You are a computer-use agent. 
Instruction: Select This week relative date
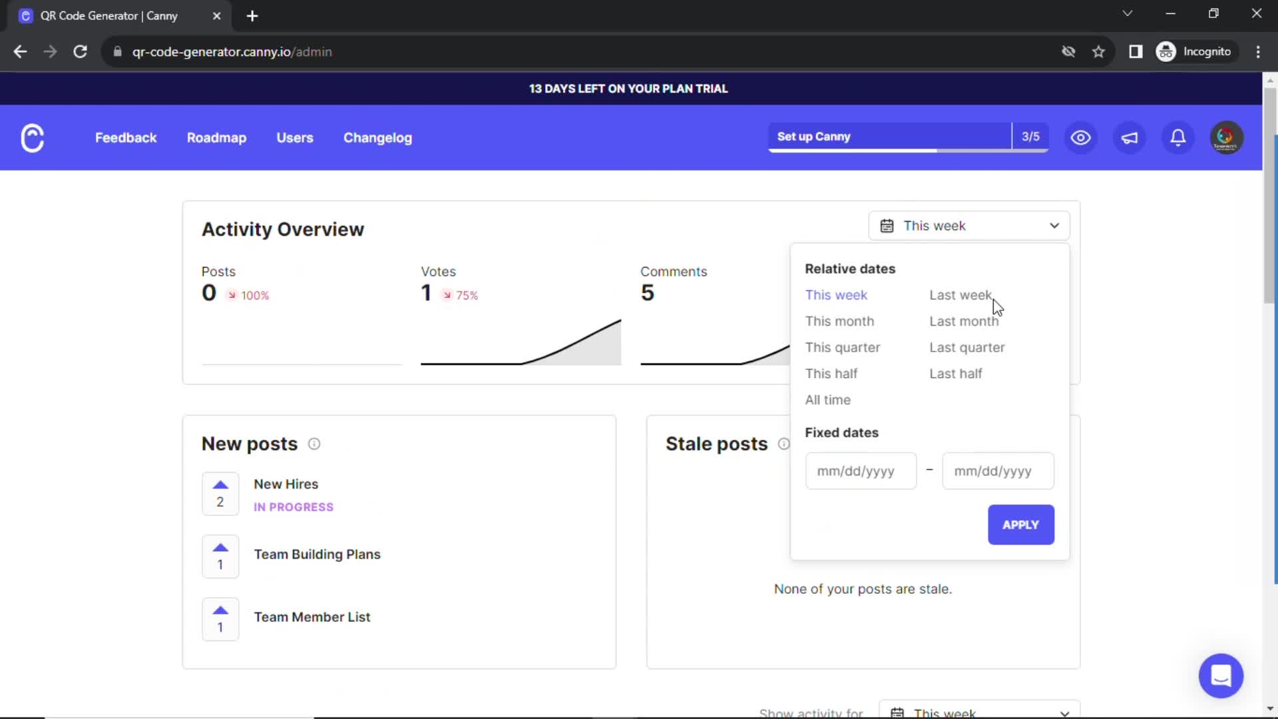click(x=836, y=295)
